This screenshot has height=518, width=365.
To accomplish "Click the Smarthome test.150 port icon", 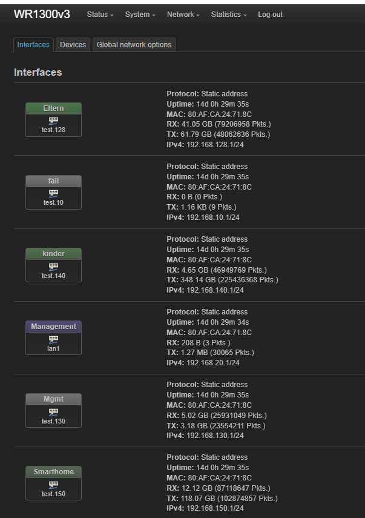I will point(53,485).
